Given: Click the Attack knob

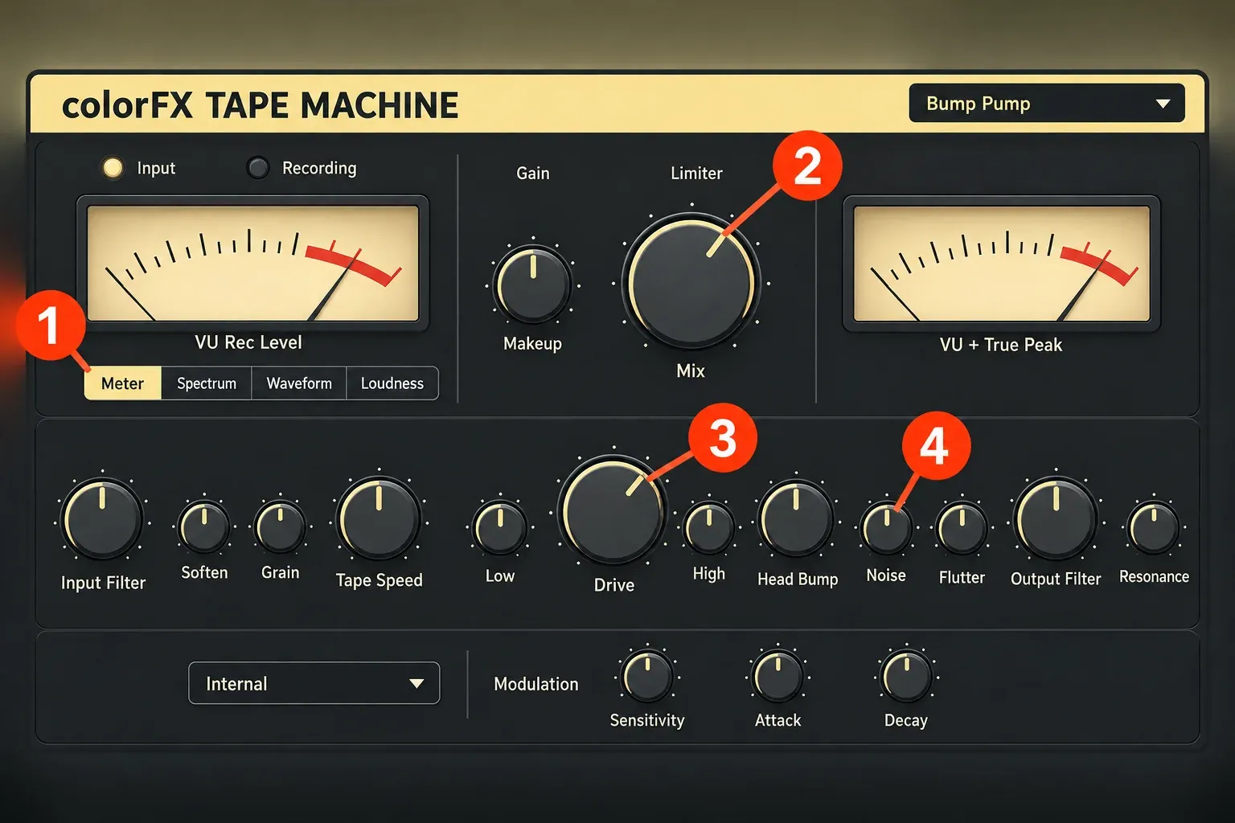Looking at the screenshot, I should pyautogui.click(x=778, y=676).
